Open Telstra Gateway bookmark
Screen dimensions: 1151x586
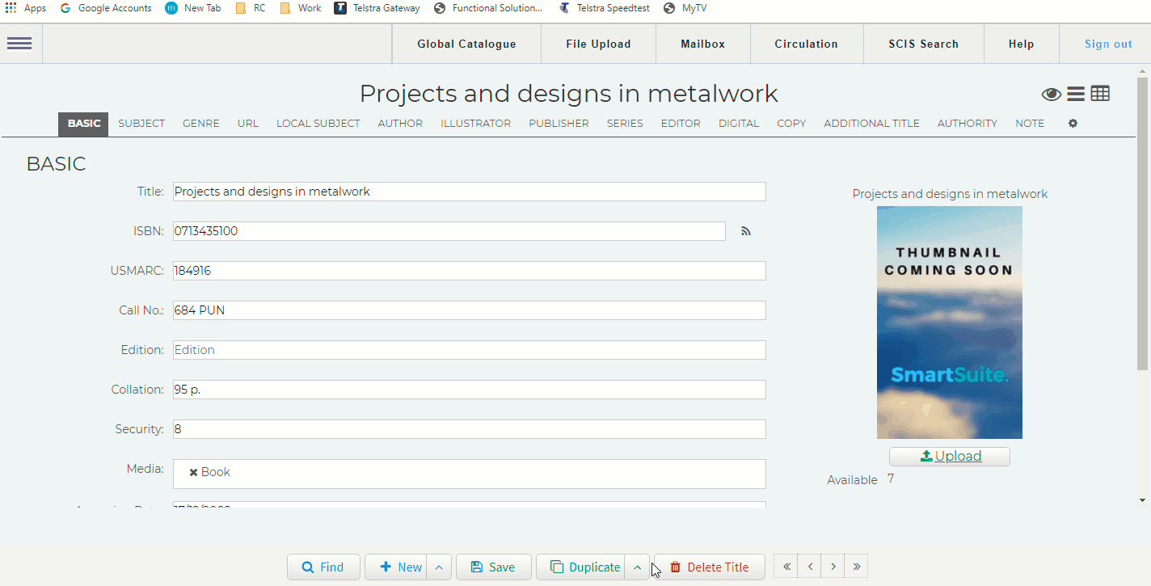(x=377, y=8)
